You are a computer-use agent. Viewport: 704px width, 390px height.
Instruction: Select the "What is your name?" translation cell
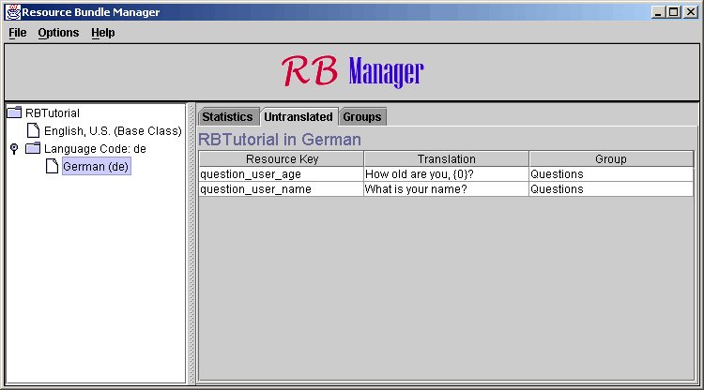(x=446, y=189)
